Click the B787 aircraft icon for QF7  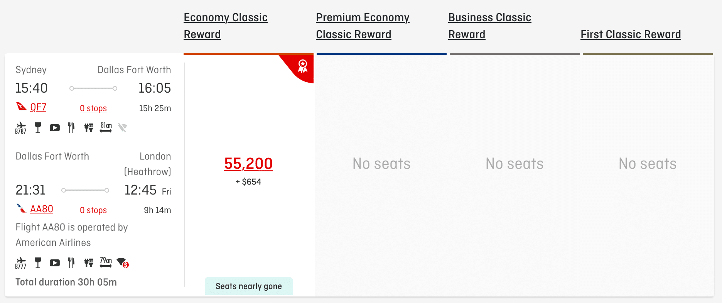click(x=21, y=128)
